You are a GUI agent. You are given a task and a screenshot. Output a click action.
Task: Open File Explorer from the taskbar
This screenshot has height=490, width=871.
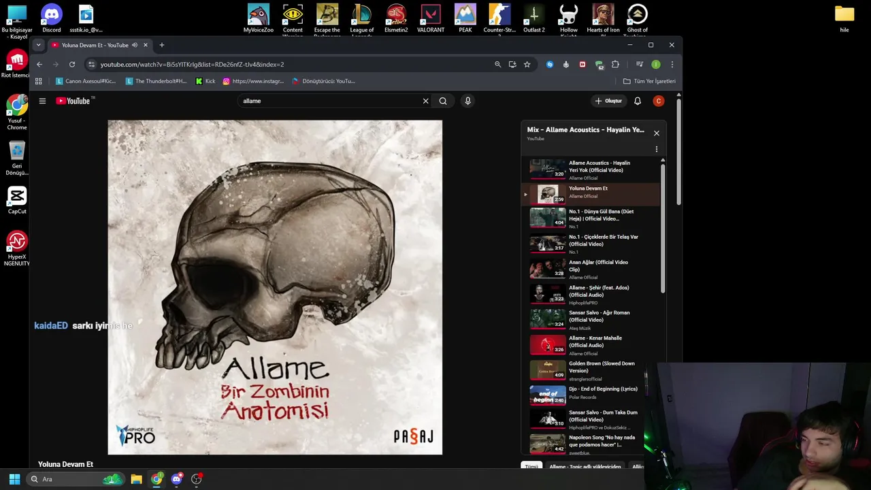pyautogui.click(x=136, y=479)
